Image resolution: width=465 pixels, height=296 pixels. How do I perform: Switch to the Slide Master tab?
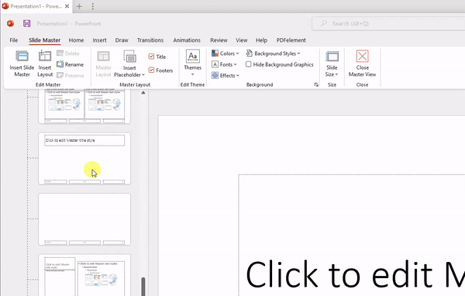44,40
